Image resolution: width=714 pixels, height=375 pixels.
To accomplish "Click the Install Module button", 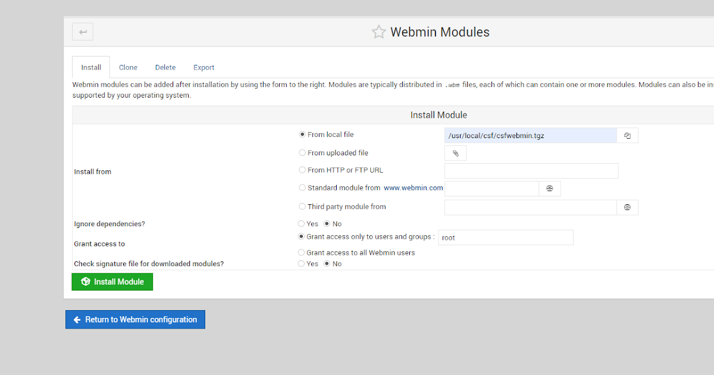I will coord(112,282).
